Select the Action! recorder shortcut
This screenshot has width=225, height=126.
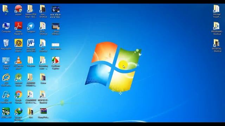pyautogui.click(x=18, y=10)
